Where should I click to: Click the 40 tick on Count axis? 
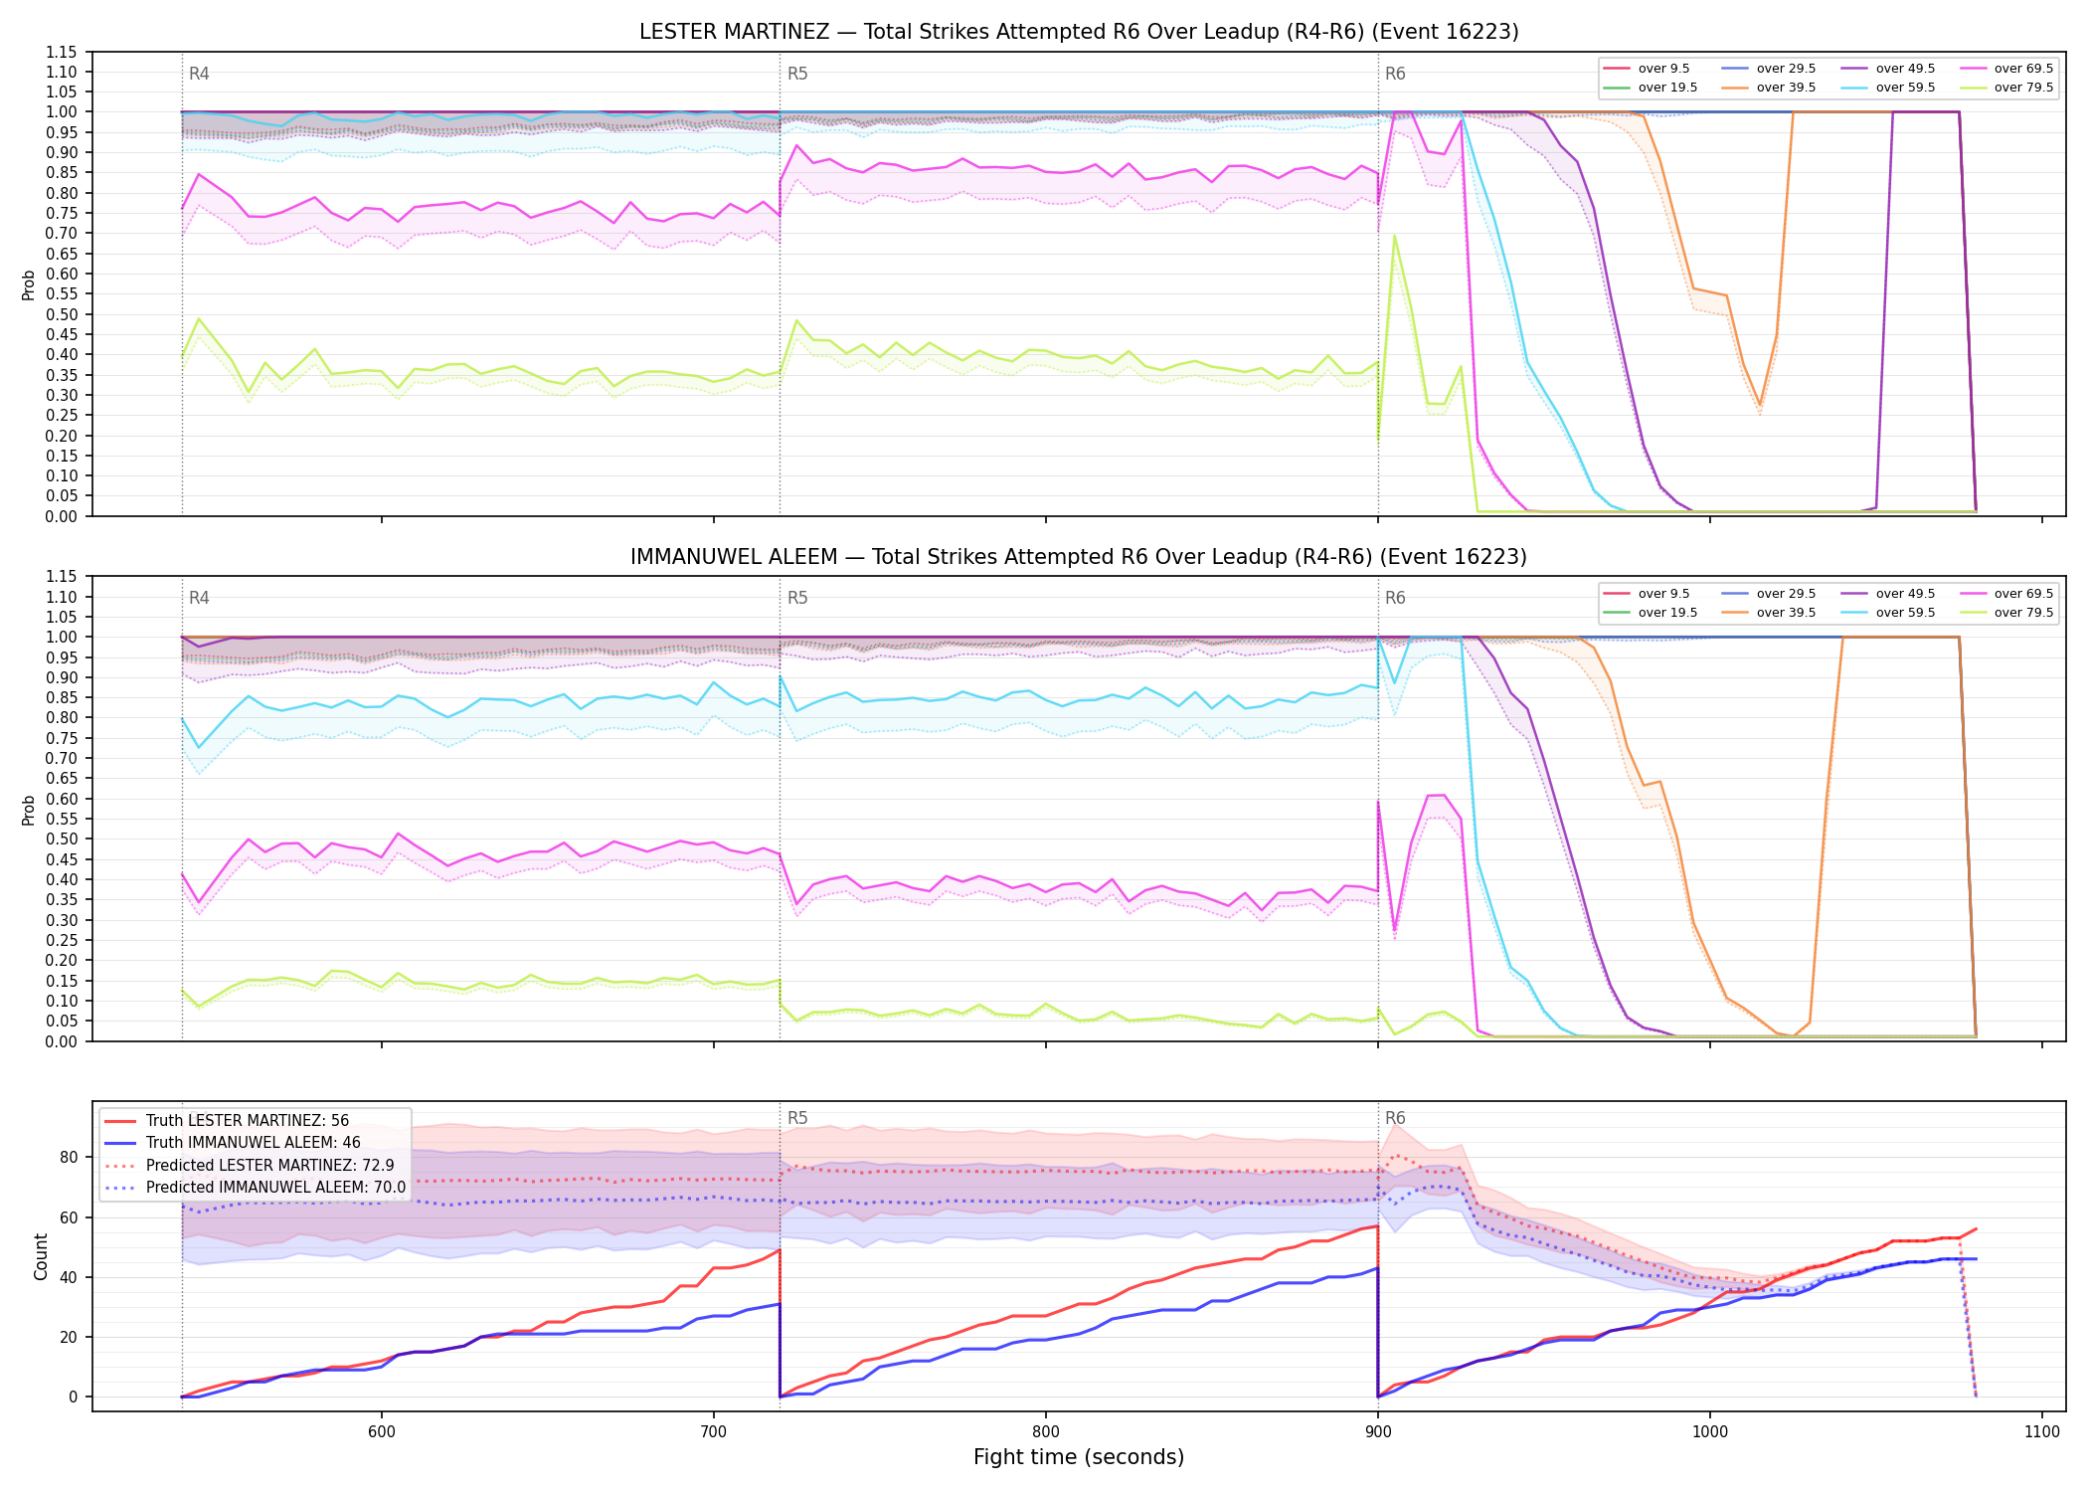[69, 1277]
